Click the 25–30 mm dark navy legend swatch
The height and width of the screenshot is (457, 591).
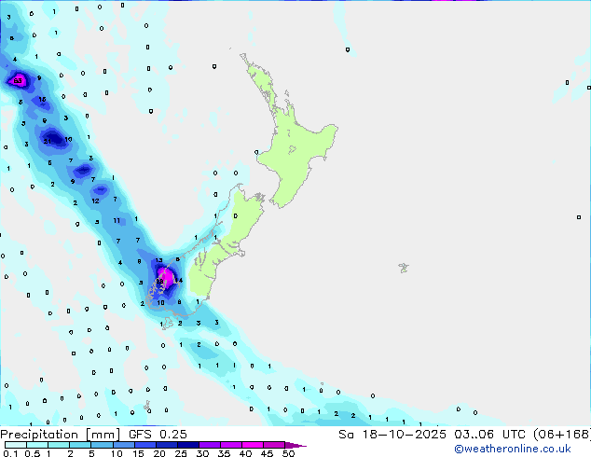pyautogui.click(x=187, y=445)
